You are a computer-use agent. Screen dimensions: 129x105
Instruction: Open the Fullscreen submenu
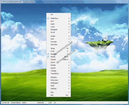pos(59,80)
